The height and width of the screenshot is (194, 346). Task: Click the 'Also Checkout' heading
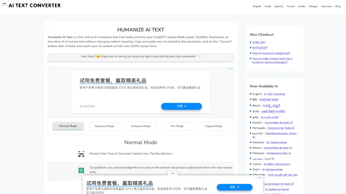262,34
